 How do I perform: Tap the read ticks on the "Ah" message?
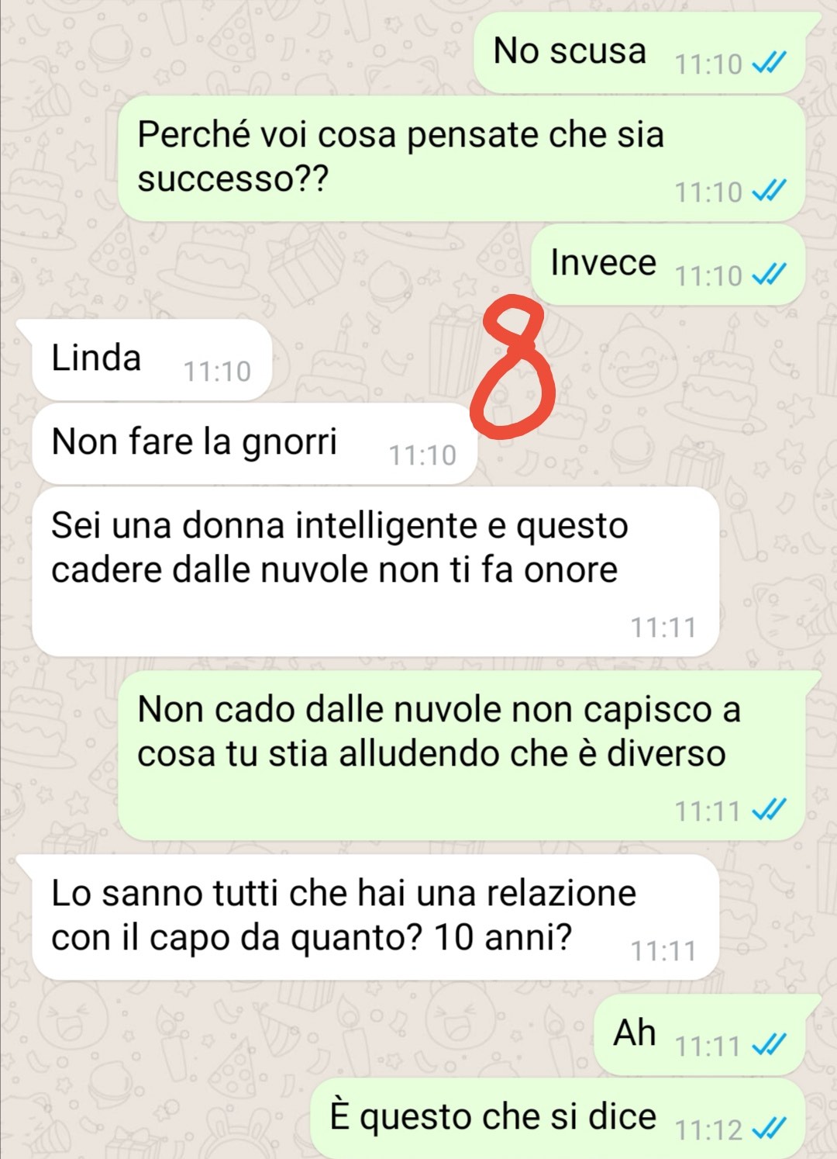click(770, 1046)
